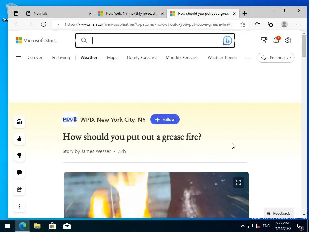Open Edge Settings and more menu
Viewport: 309px width, 232px height.
298,24
